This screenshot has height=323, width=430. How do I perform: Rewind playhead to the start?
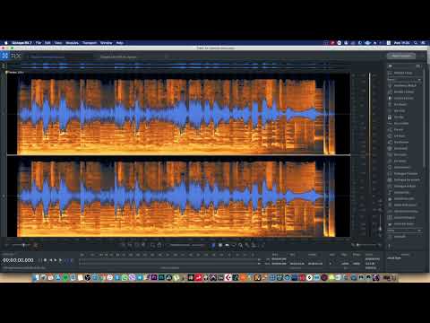click(x=50, y=260)
